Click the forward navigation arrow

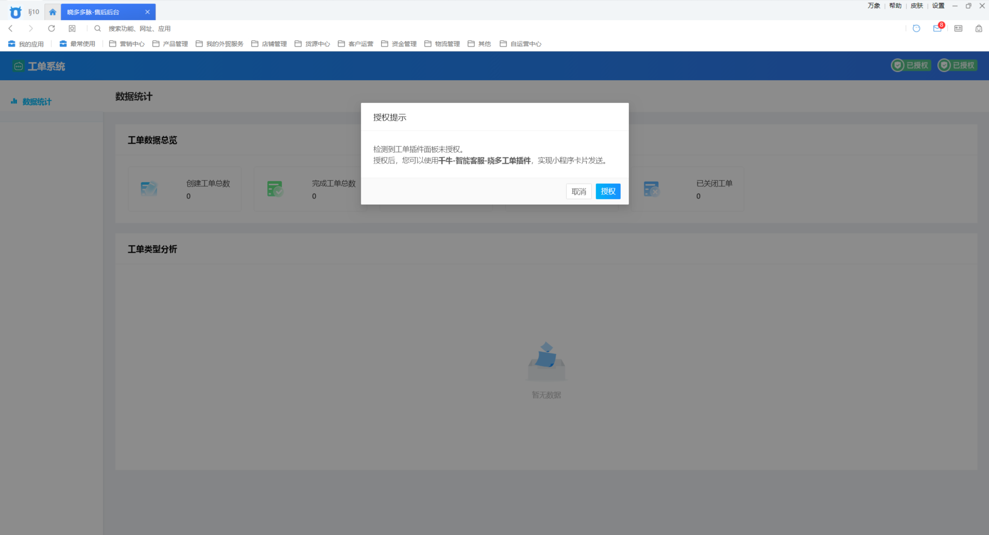[31, 28]
